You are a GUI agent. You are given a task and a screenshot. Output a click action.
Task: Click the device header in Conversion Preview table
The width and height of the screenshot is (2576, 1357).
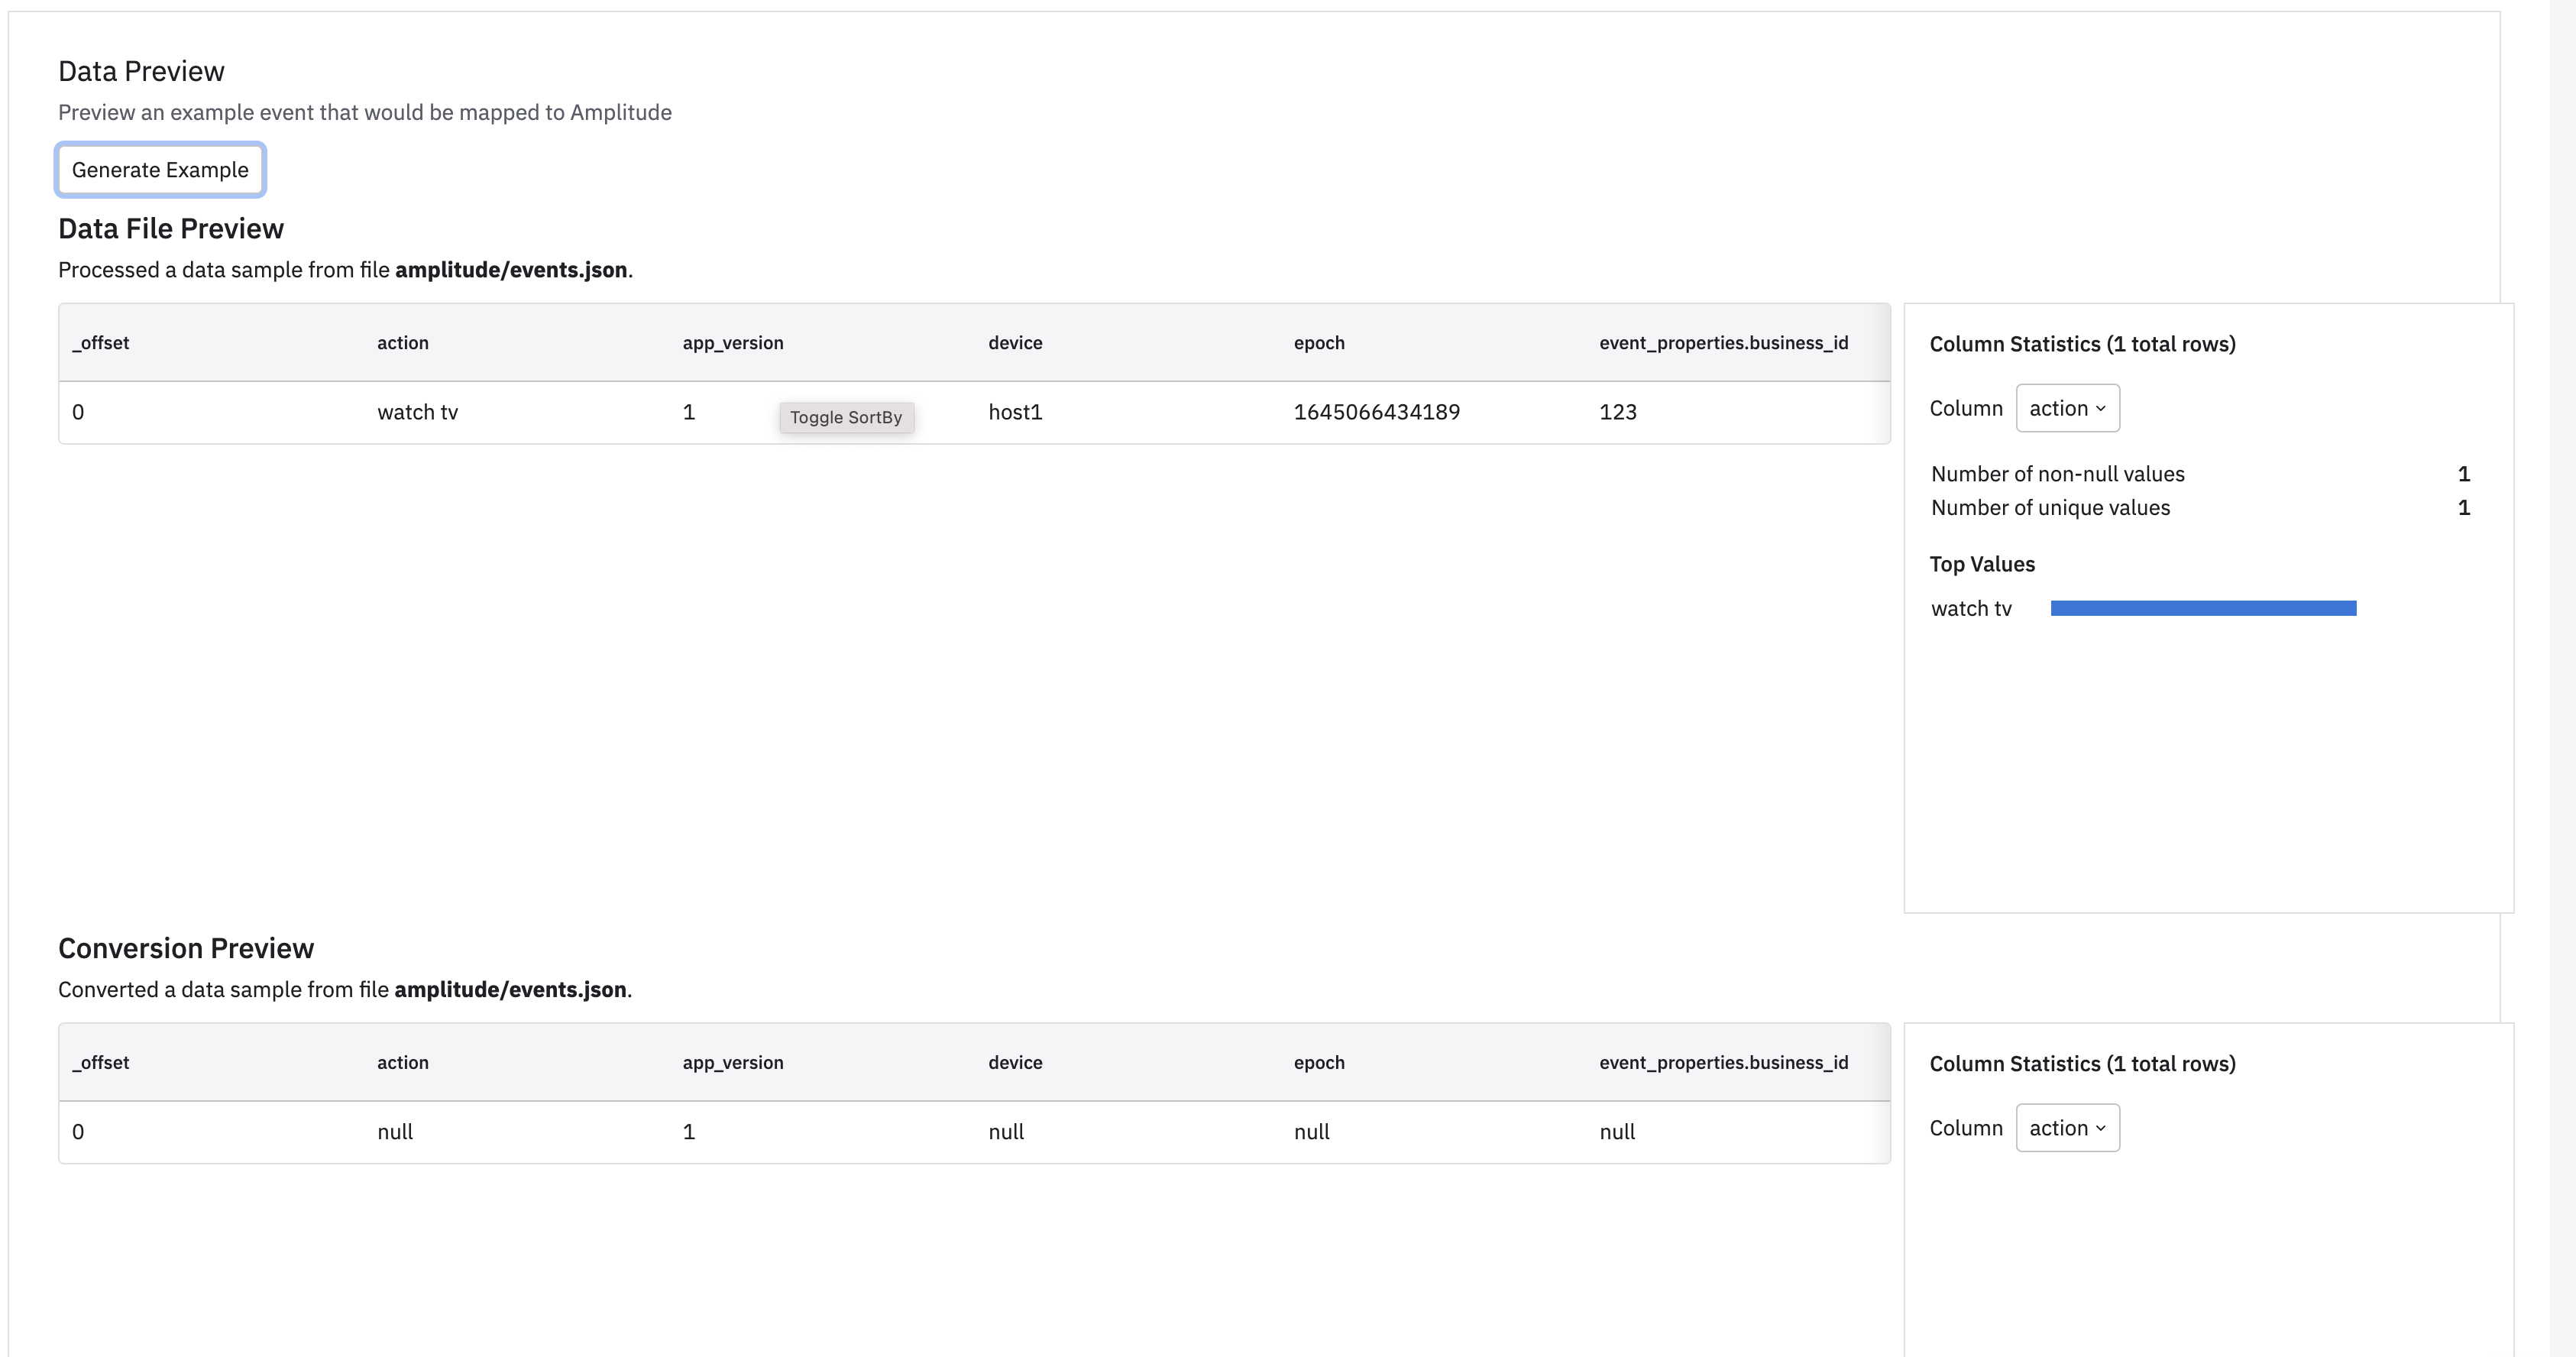1015,1063
